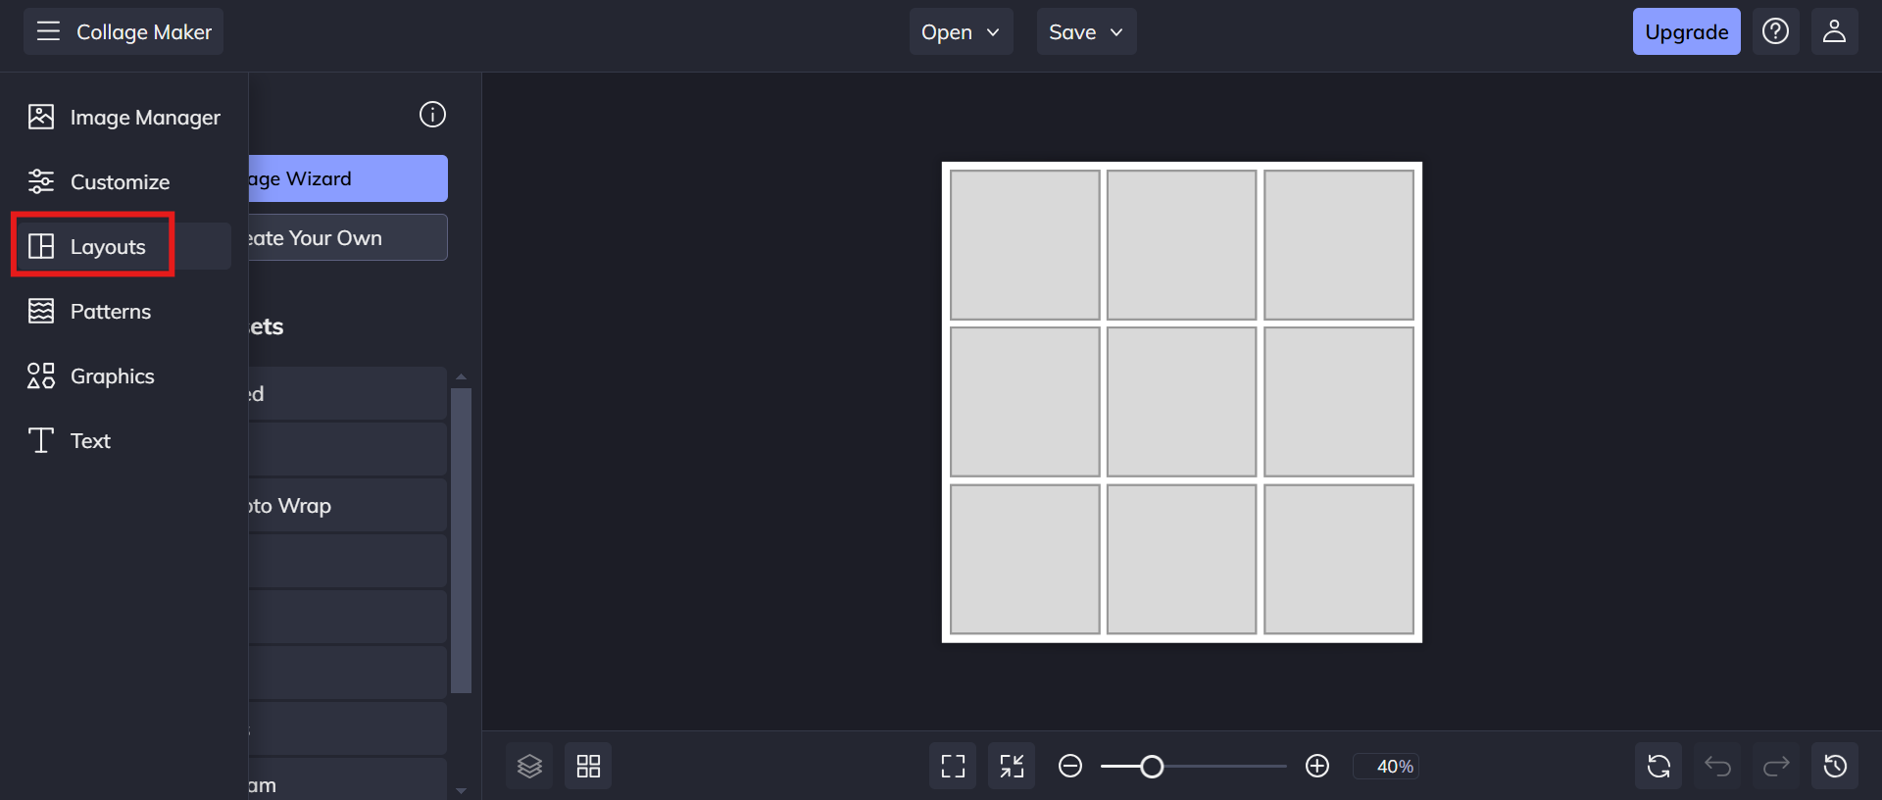The width and height of the screenshot is (1882, 800).
Task: Select the middle-right collage cell
Action: point(1339,402)
